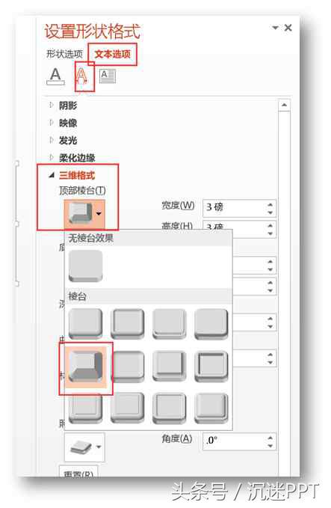The width and height of the screenshot is (331, 508).
Task: Select the highlighted bevel preset in second row
Action: 86,366
